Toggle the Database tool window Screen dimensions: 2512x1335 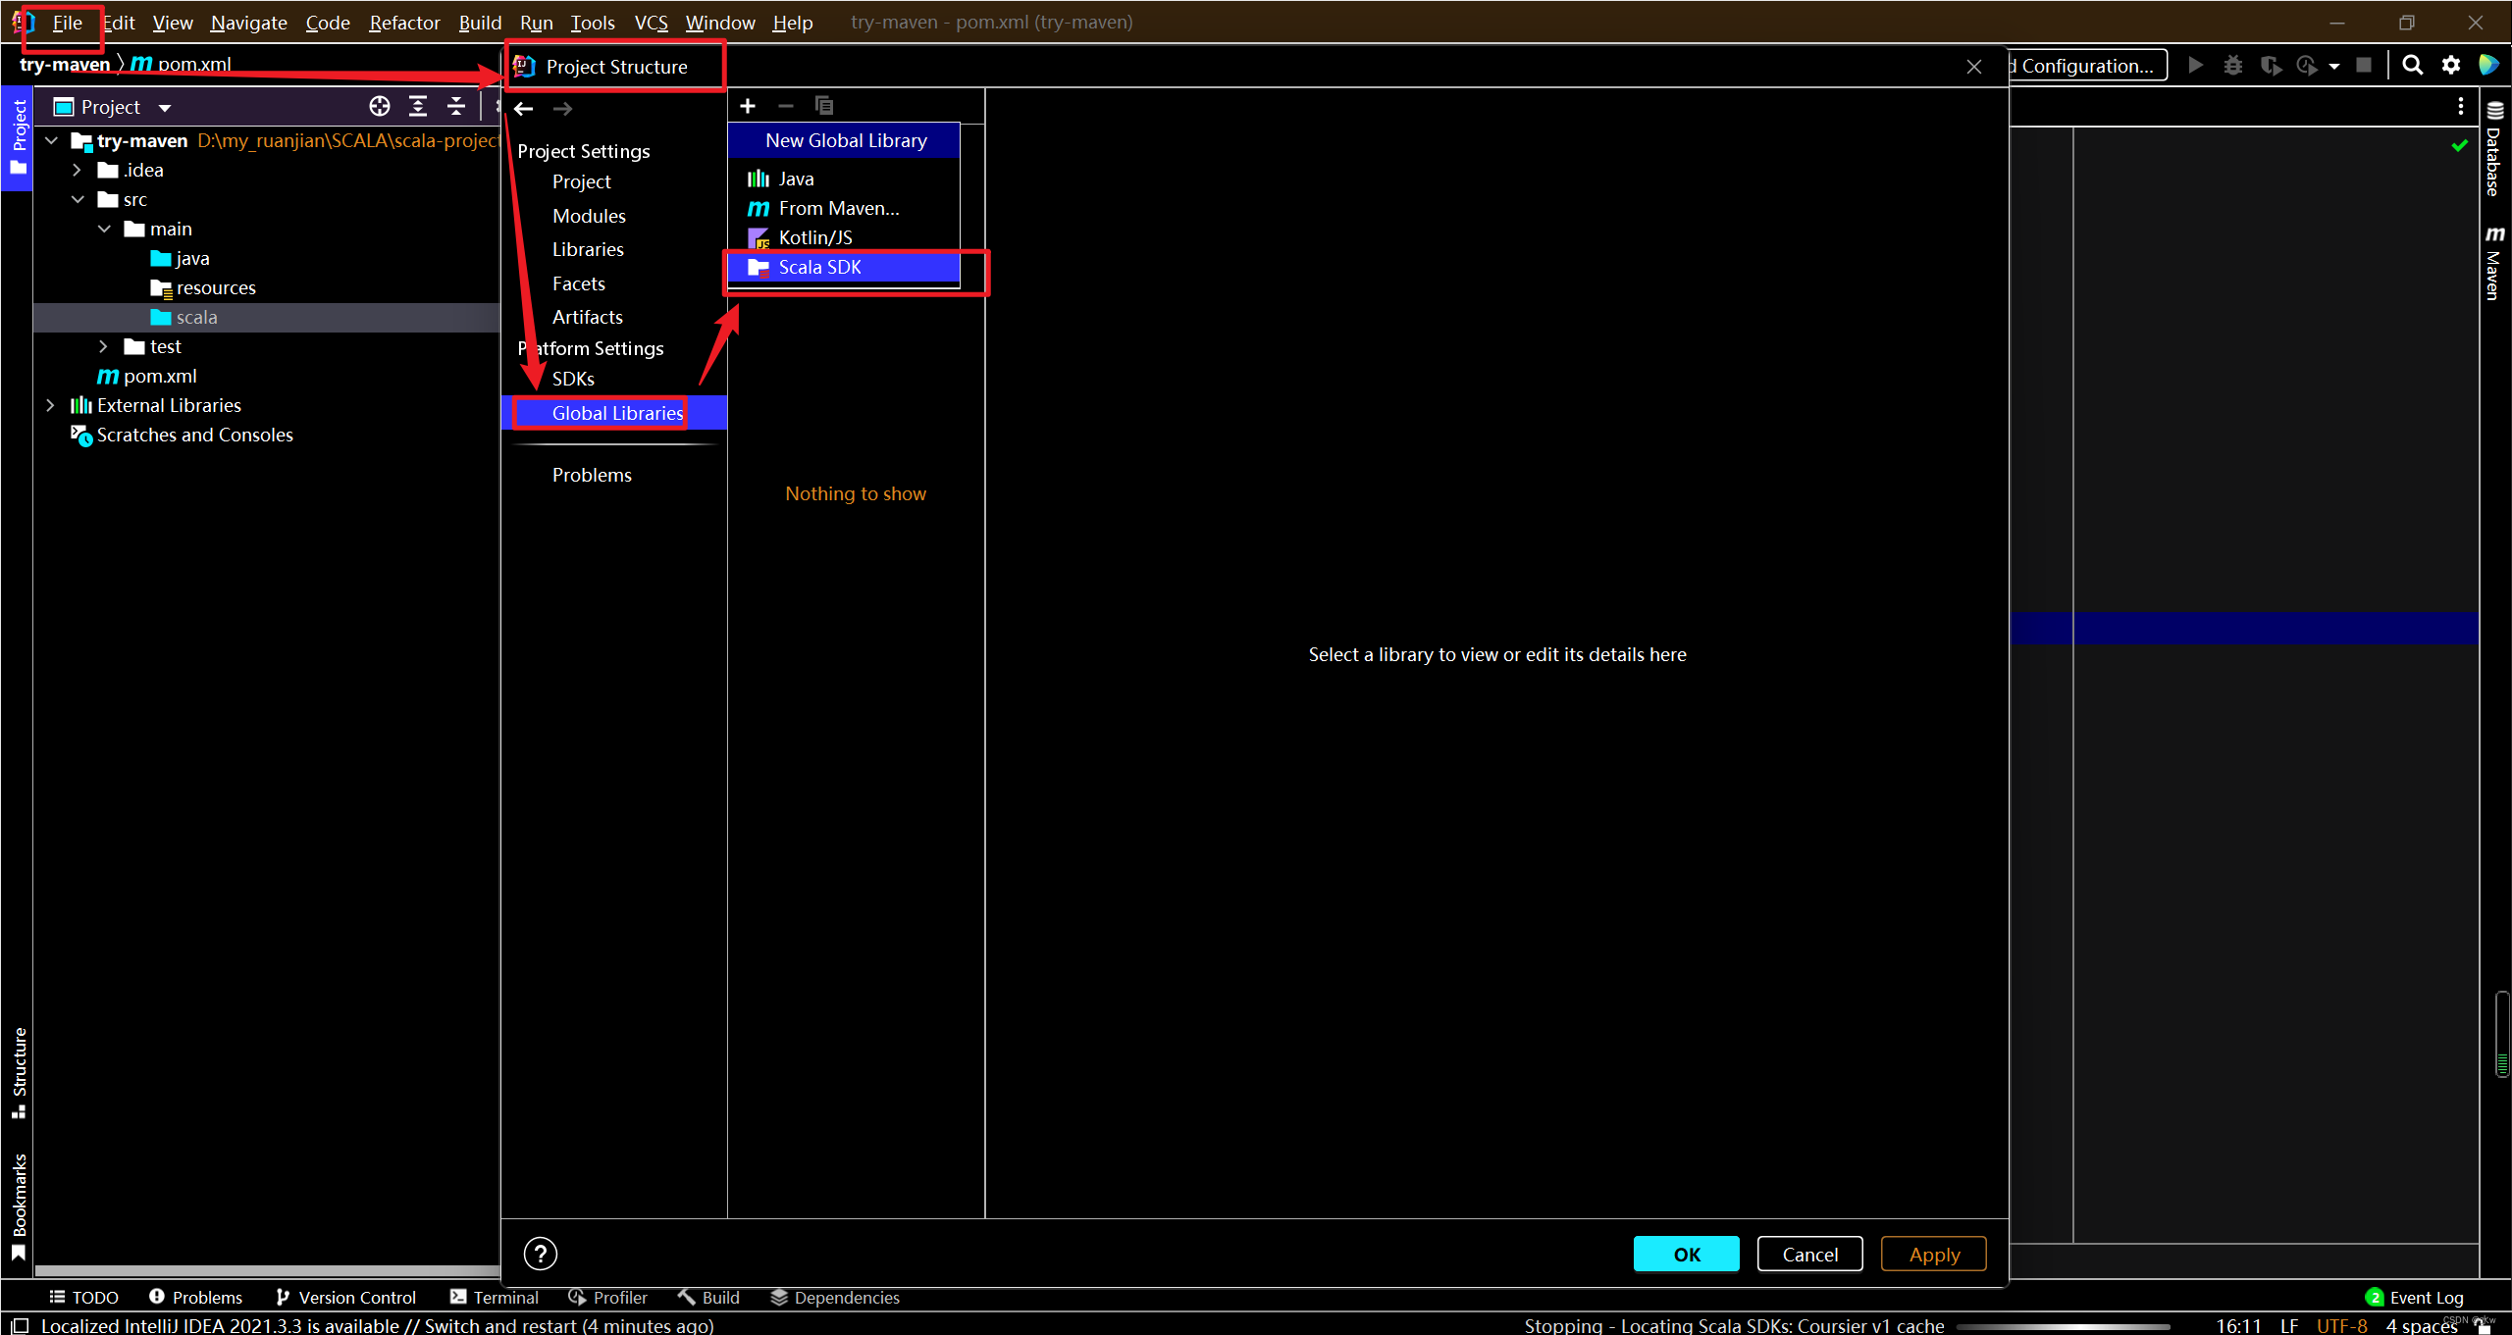[x=2494, y=150]
